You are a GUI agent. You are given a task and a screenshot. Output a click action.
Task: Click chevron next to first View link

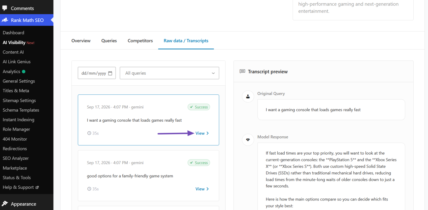tap(208, 133)
